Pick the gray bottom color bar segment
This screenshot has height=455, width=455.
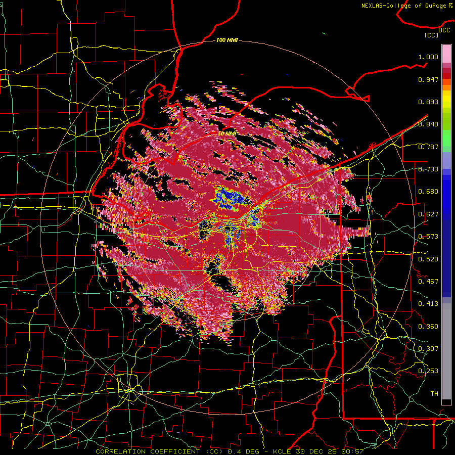click(446, 354)
